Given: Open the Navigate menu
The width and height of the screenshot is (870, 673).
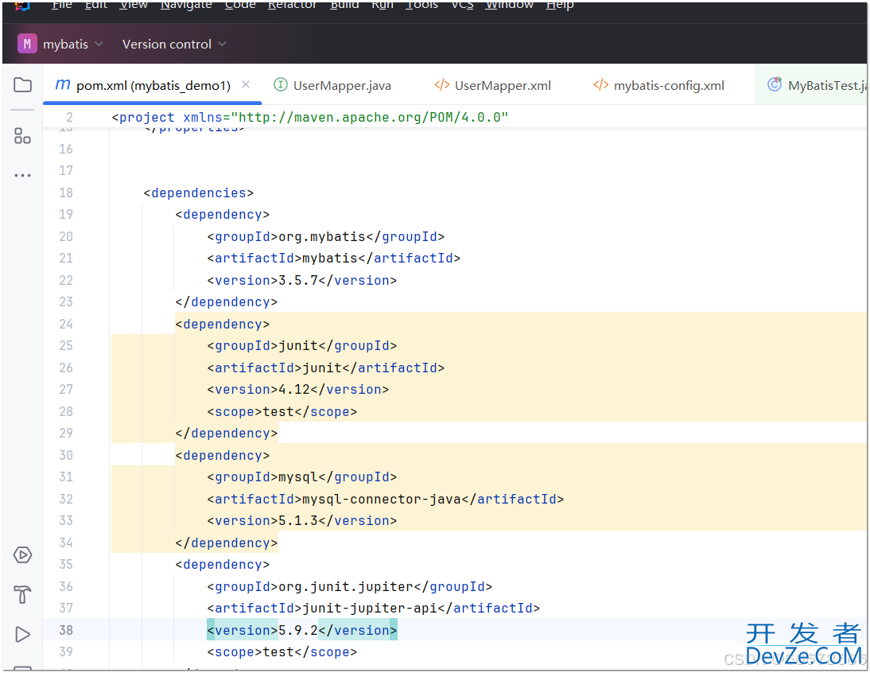Looking at the screenshot, I should (186, 5).
